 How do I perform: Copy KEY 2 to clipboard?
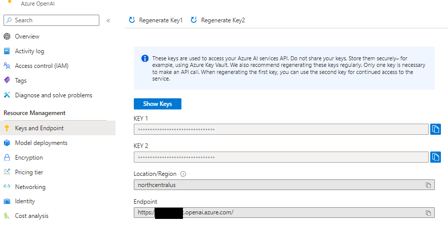click(435, 157)
